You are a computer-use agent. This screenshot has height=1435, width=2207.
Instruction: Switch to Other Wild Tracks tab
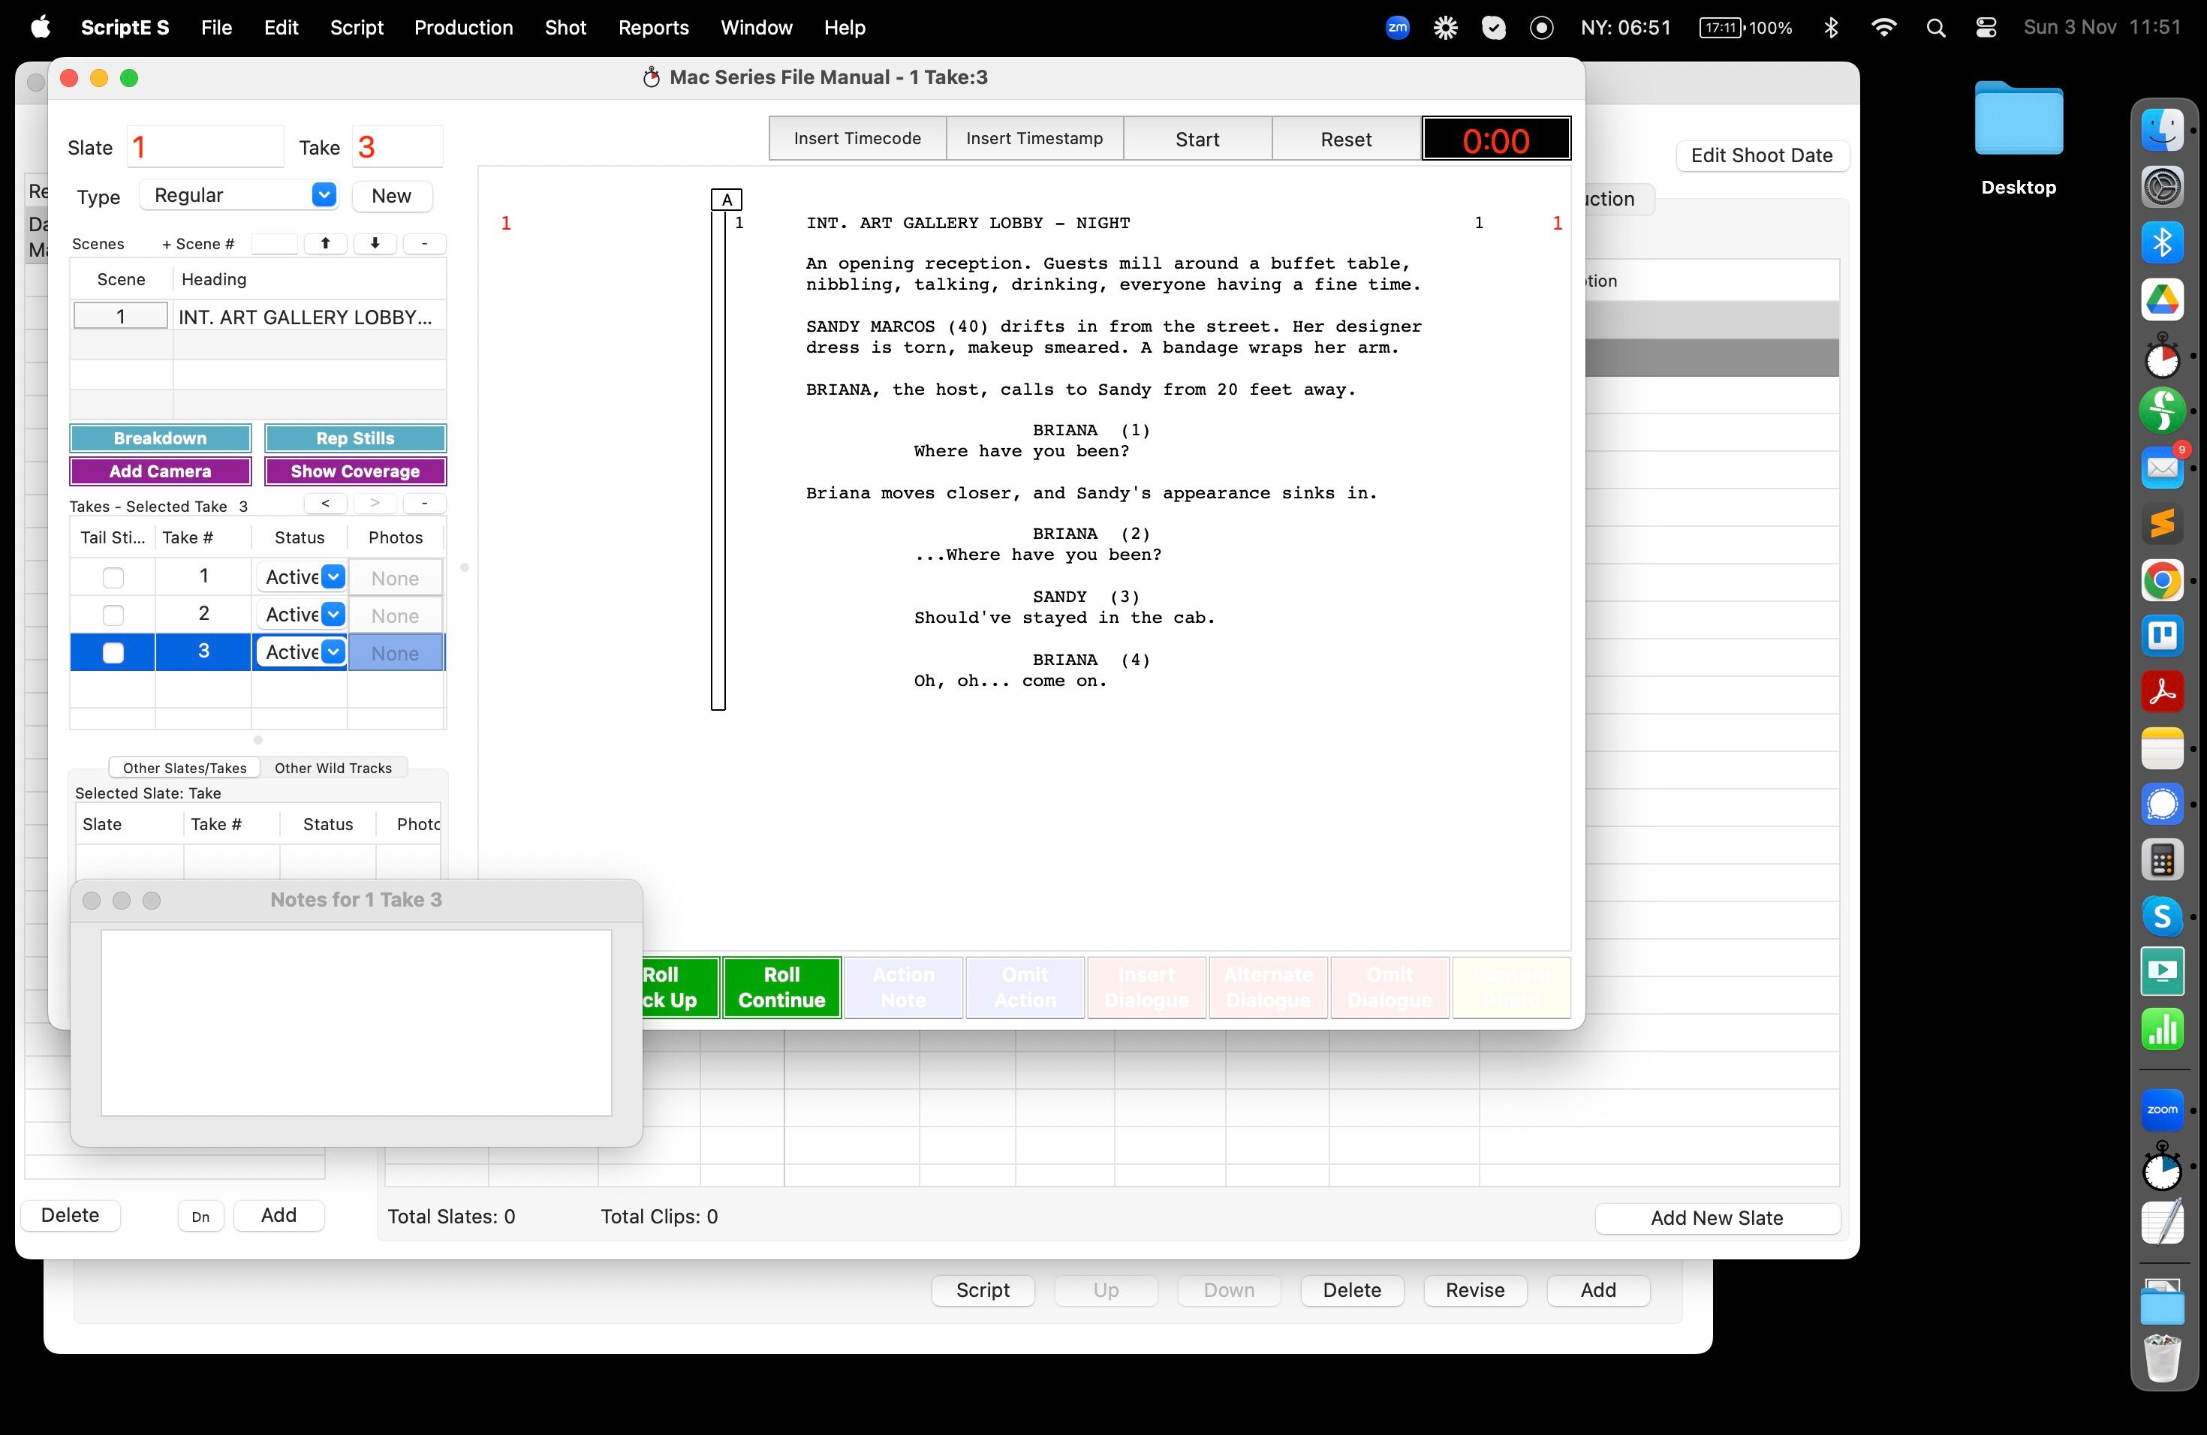[x=333, y=768]
